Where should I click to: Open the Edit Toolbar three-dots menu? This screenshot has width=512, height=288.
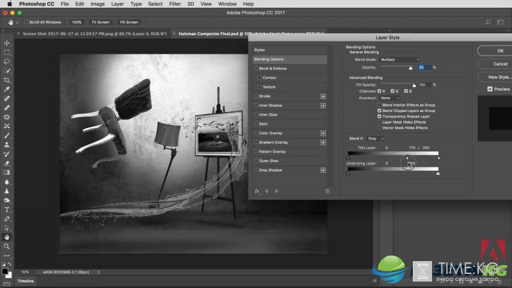click(x=6, y=255)
